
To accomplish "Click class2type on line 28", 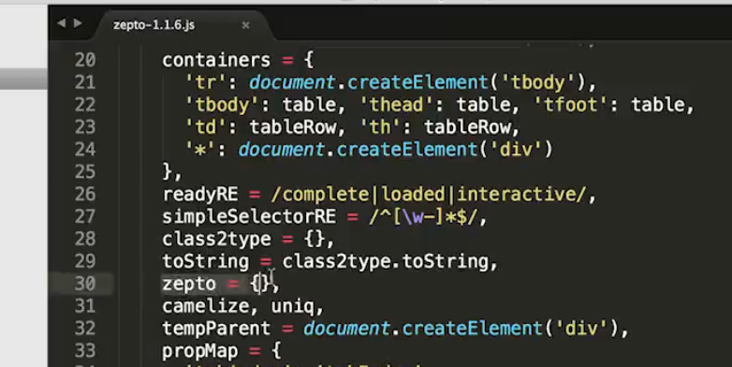I will point(216,240).
